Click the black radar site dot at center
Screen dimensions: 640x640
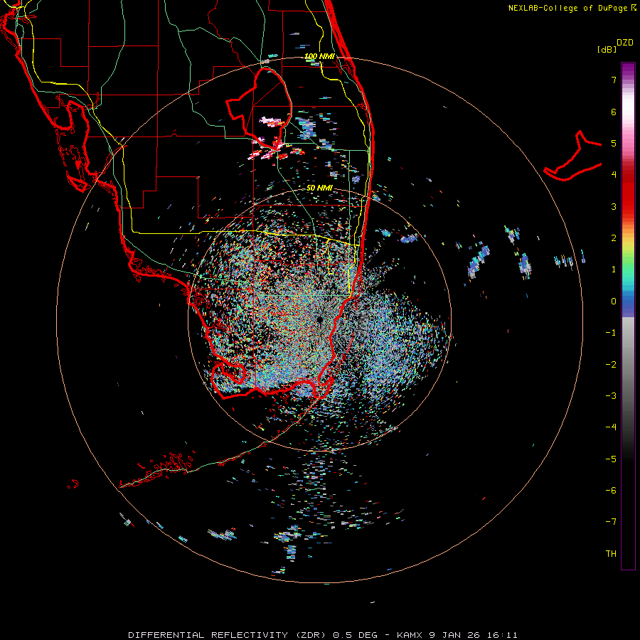point(319,319)
